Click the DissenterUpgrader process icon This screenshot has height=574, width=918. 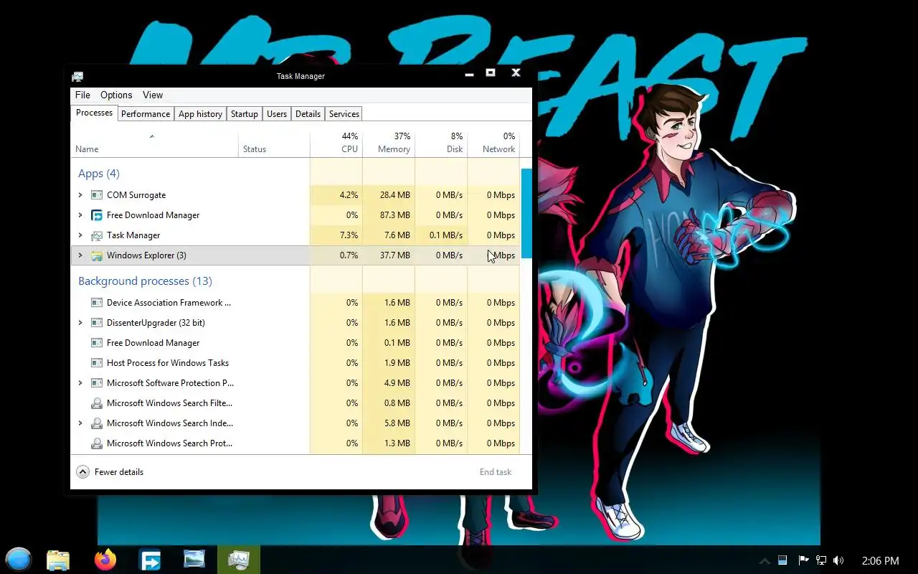point(97,323)
